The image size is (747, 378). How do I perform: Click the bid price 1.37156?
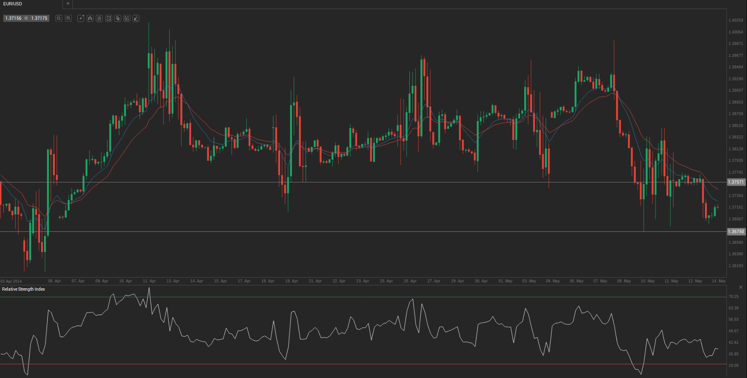13,19
